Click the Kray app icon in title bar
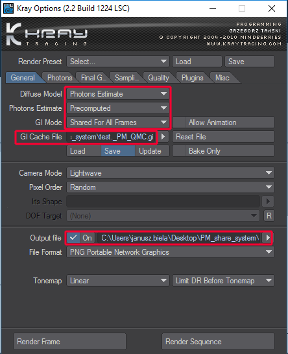The width and height of the screenshot is (288, 354). (x=8, y=8)
